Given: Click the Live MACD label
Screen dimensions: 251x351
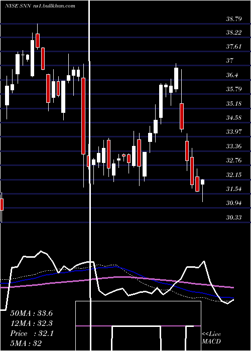Looking at the screenshot, I should (211, 338).
